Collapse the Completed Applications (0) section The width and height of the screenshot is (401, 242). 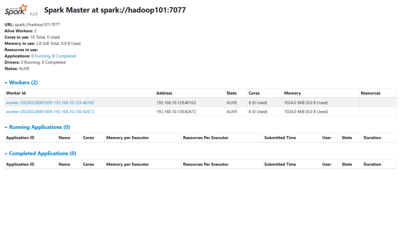pyautogui.click(x=40, y=153)
